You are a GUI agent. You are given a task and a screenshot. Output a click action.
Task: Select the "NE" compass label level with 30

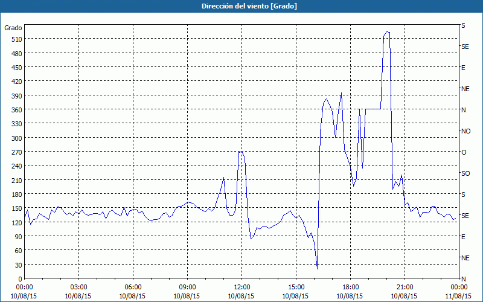pos(465,258)
